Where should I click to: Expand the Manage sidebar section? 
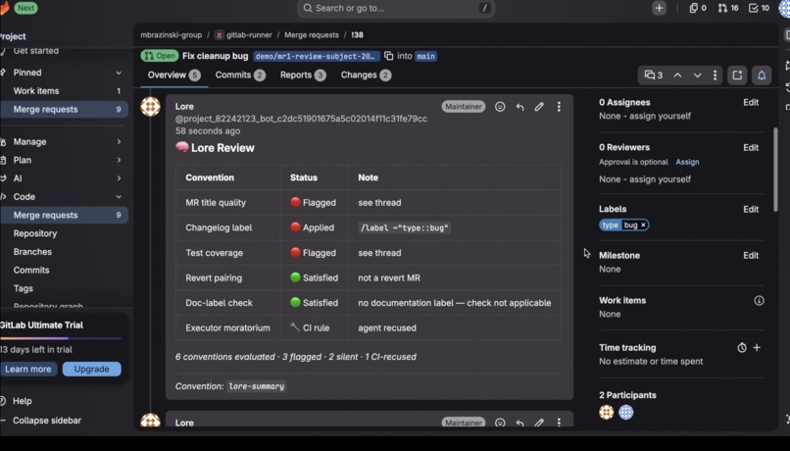pyautogui.click(x=119, y=141)
